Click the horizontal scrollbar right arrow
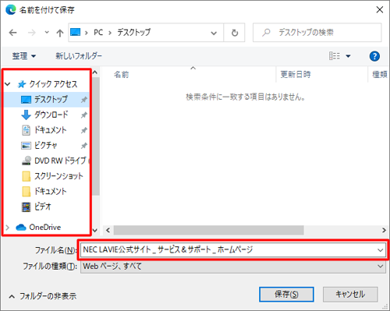390x311 pixels. pyautogui.click(x=384, y=230)
